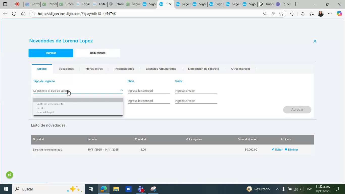Add page to favorites star icon
Image resolution: width=345 pixels, height=194 pixels.
coord(281,14)
